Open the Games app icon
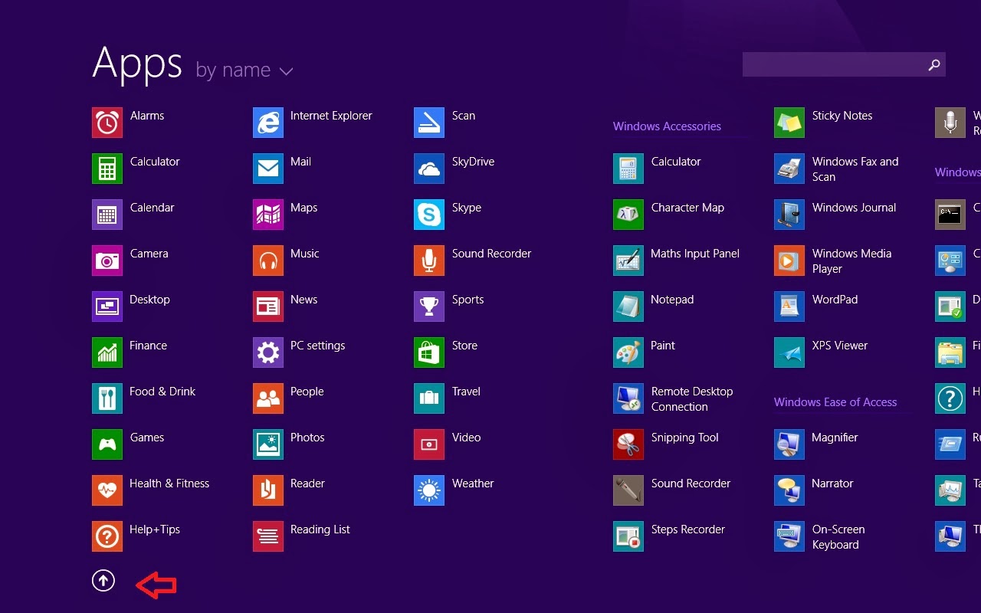The width and height of the screenshot is (981, 613). [x=107, y=444]
